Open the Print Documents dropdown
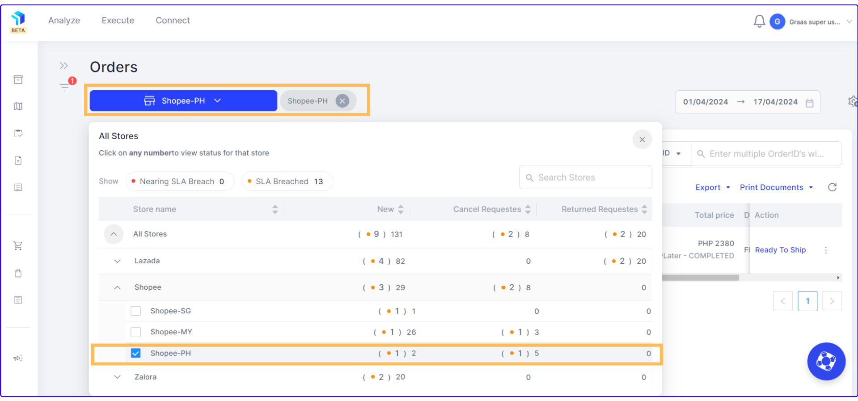 (x=777, y=187)
